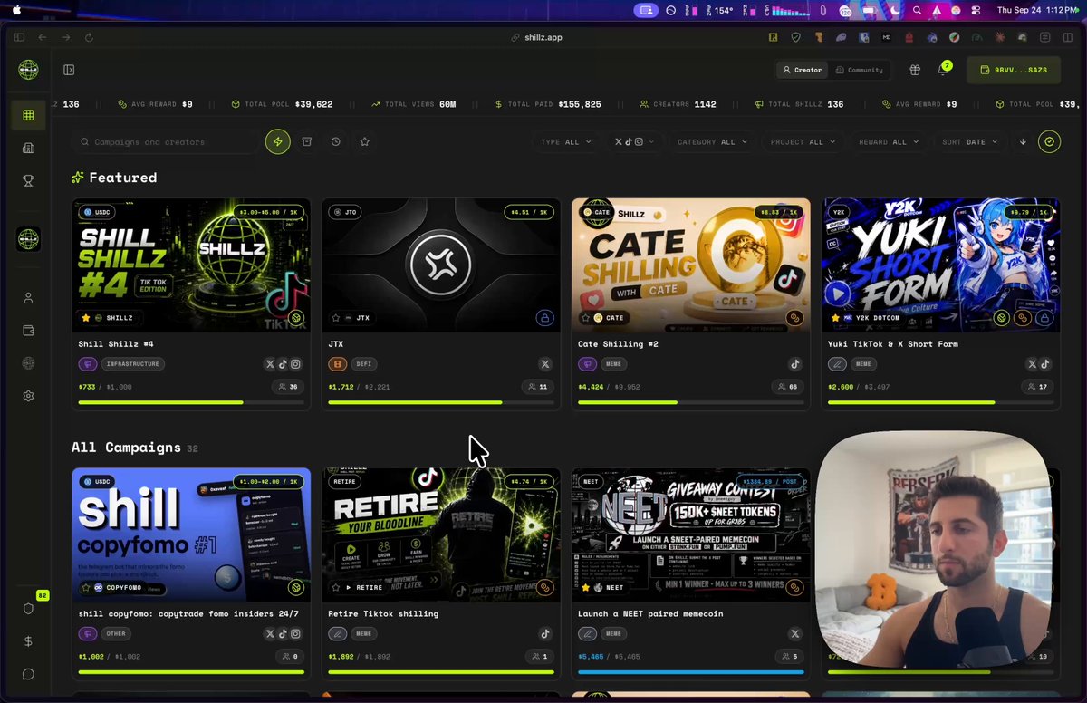Focus the Campaigns and creators search field
Viewport: 1087px width, 703px height.
tap(166, 141)
